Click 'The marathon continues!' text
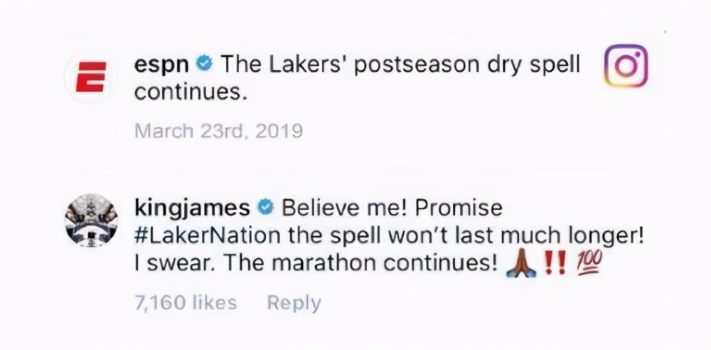Image resolution: width=711 pixels, height=350 pixels. (361, 265)
